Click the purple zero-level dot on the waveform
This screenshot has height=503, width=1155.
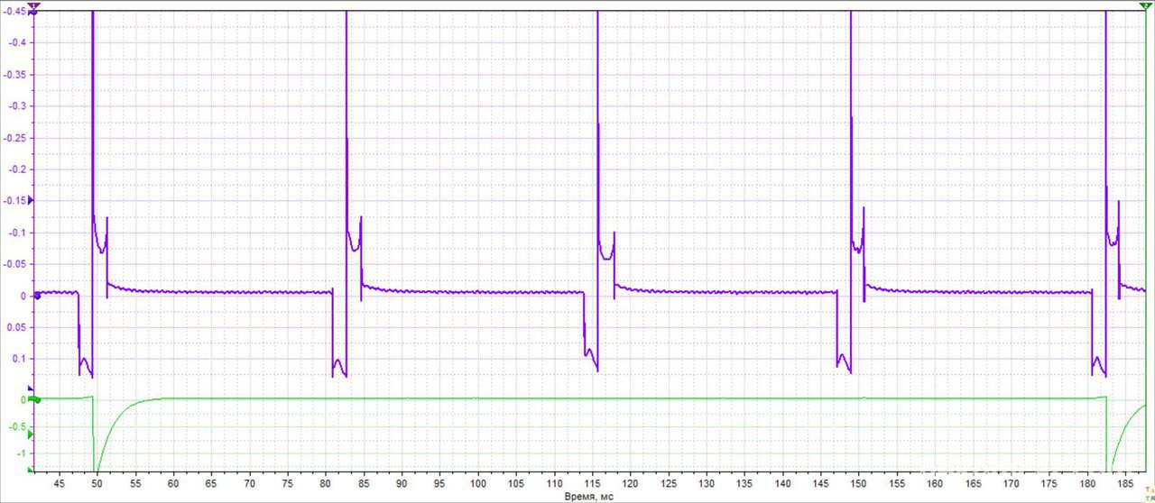pos(37,295)
